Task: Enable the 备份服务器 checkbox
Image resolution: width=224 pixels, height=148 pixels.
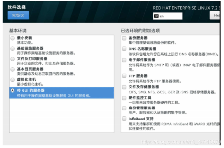Action: [124, 38]
